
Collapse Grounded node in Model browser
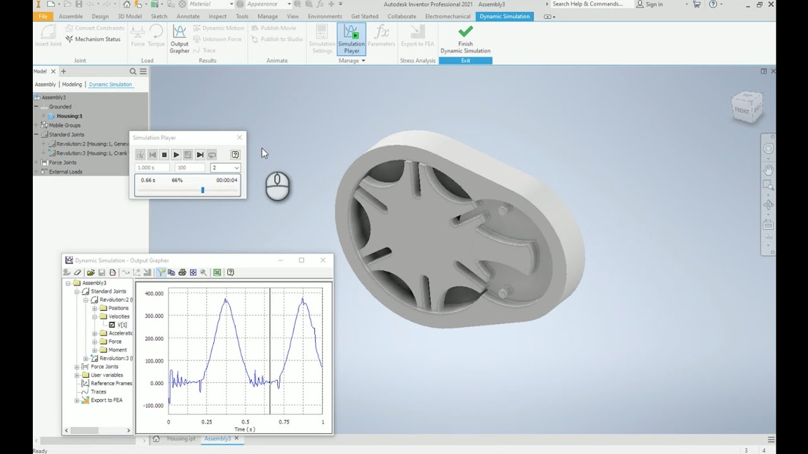pyautogui.click(x=36, y=107)
